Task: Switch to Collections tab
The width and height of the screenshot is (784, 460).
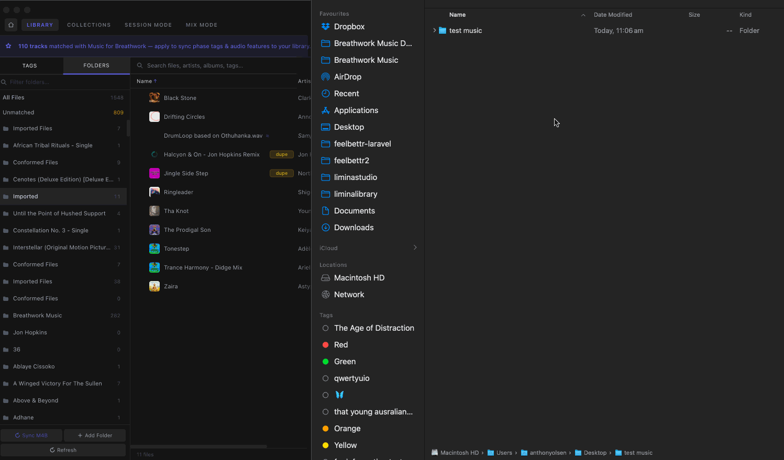Action: coord(89,25)
